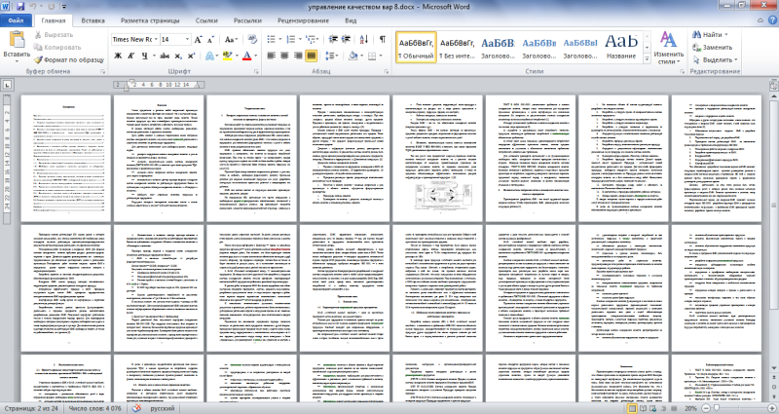The height and width of the screenshot is (414, 779).
Task: Toggle italic (К) formatting
Action: click(131, 56)
